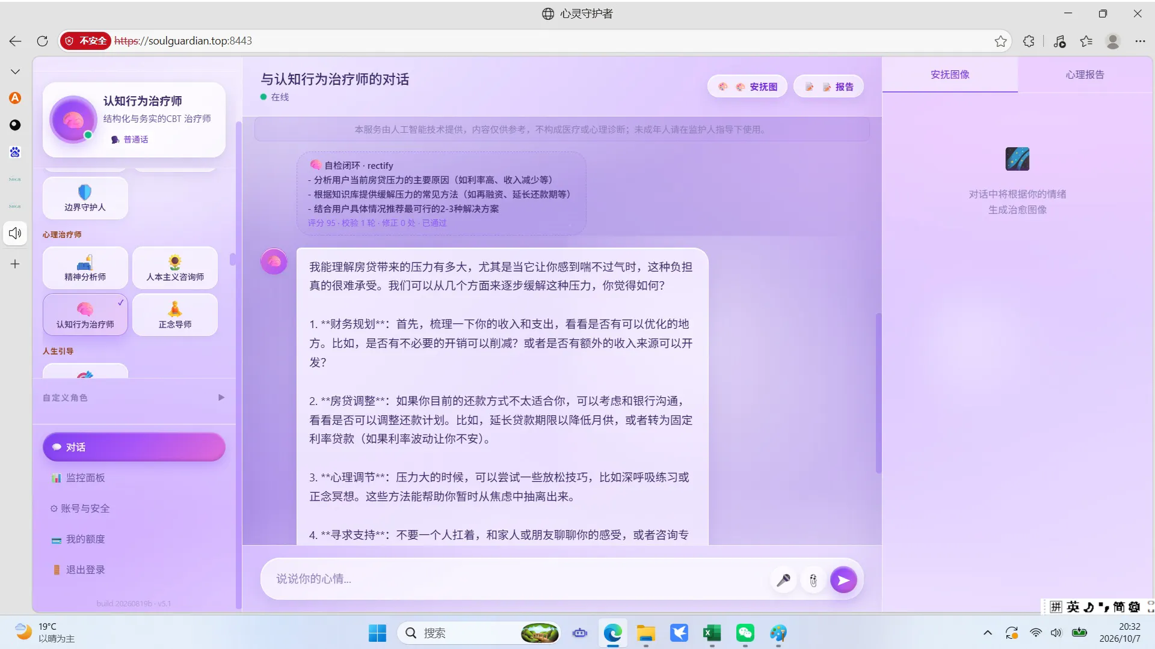Send the chat message with the send arrow
Viewport: 1155px width, 649px height.
tap(843, 580)
